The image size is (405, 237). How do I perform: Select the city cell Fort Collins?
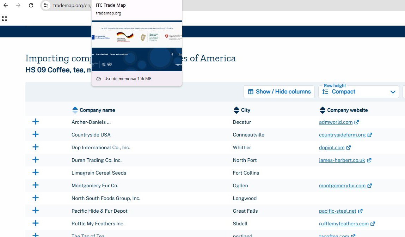coord(246,173)
